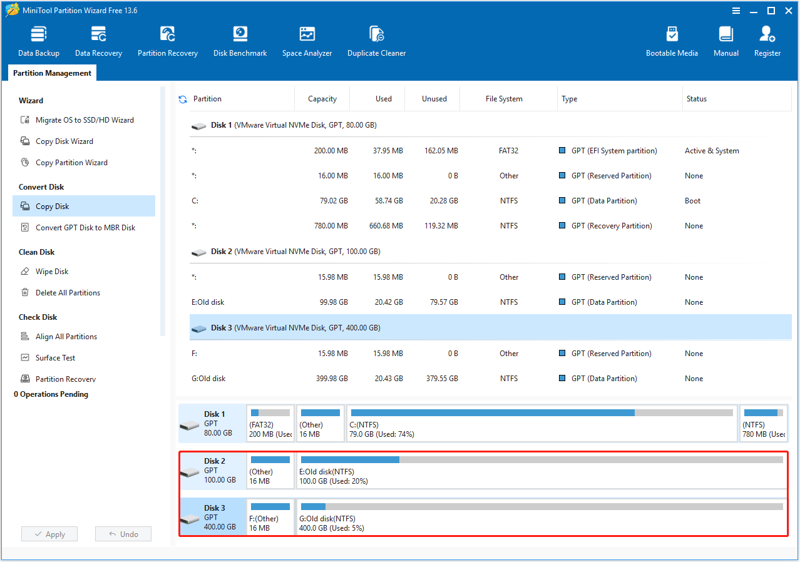Open Copy Disk Wizard
800x562 pixels.
tap(84, 141)
